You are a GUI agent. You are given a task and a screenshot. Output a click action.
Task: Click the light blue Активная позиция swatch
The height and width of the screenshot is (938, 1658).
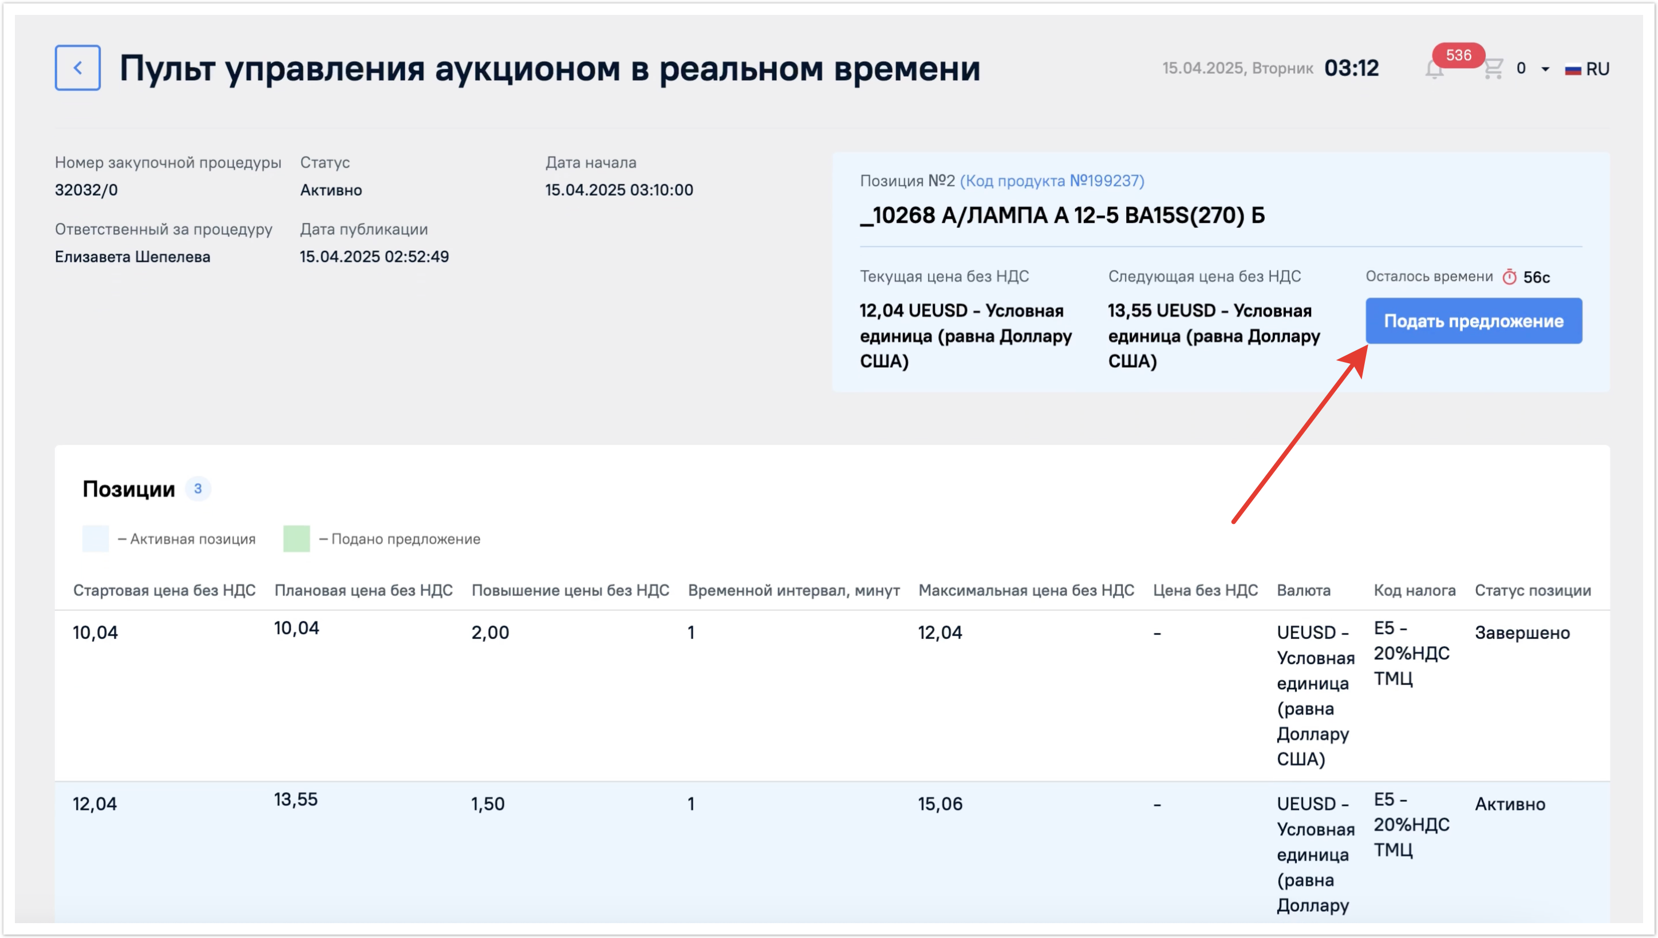pyautogui.click(x=96, y=539)
